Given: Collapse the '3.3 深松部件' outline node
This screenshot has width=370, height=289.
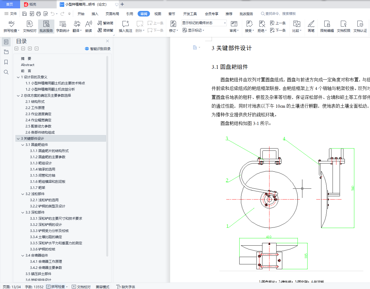Looking at the screenshot, I should tap(23, 212).
